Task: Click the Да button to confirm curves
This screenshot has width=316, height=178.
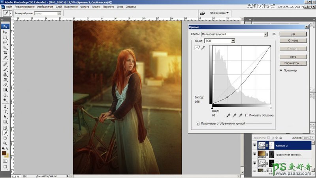Action: coord(293,34)
